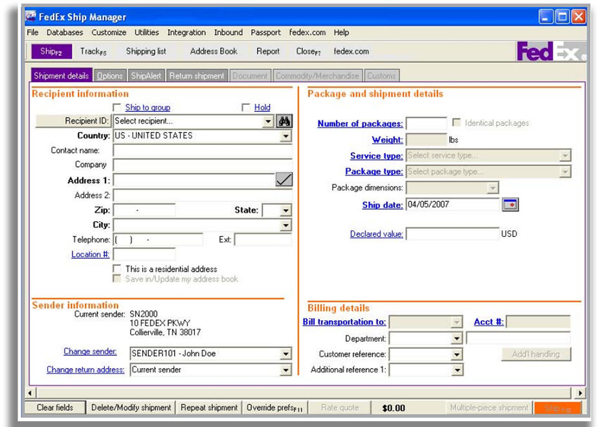Image resolution: width=609 pixels, height=427 pixels.
Task: Click the Close F7 toolbar button
Action: click(x=309, y=51)
